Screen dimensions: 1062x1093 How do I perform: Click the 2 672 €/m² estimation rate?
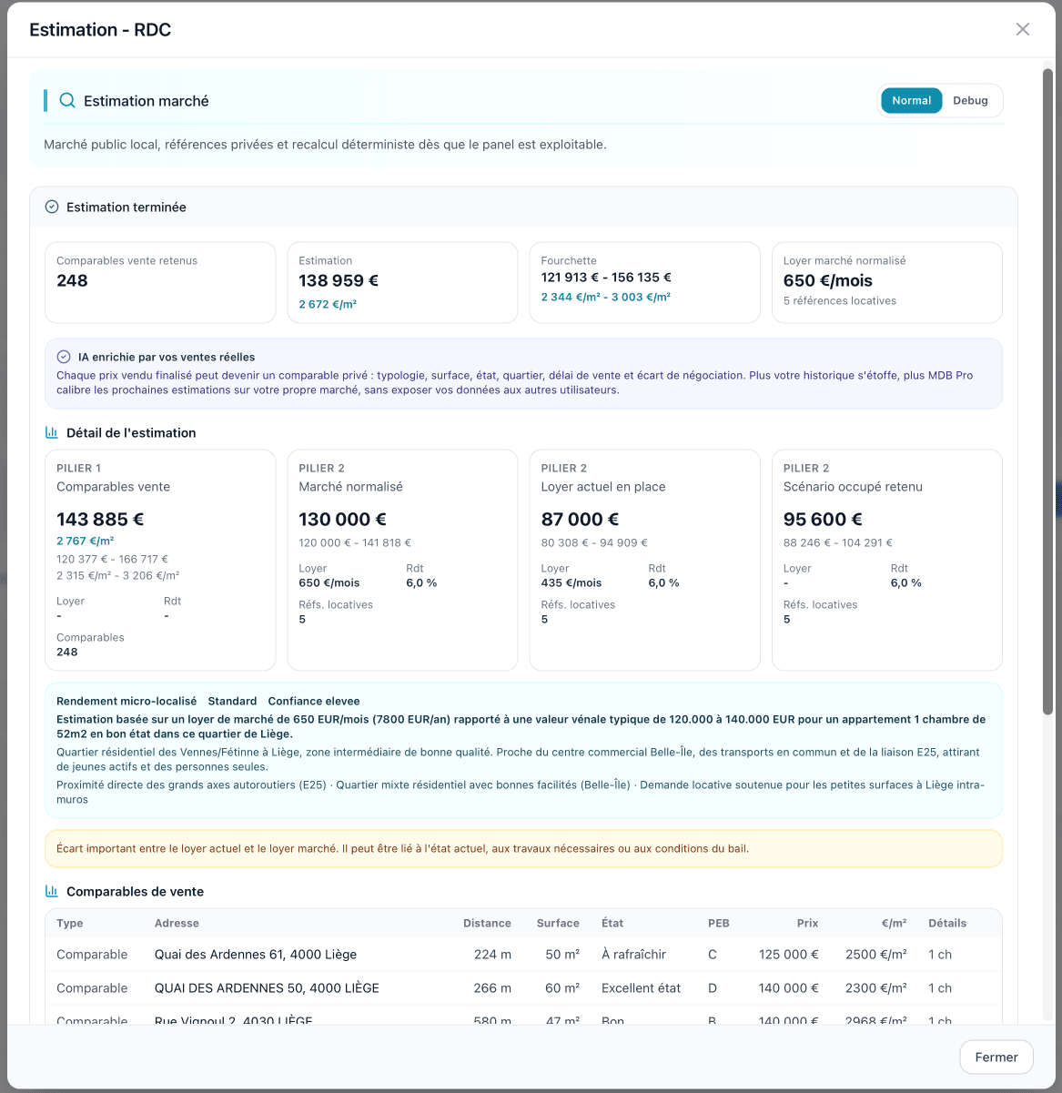pyautogui.click(x=328, y=304)
